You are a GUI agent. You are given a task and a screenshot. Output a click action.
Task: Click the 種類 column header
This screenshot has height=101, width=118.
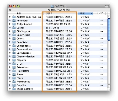85,13
